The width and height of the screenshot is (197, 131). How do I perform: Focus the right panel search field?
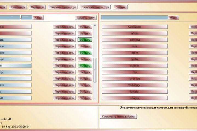tap(134, 18)
